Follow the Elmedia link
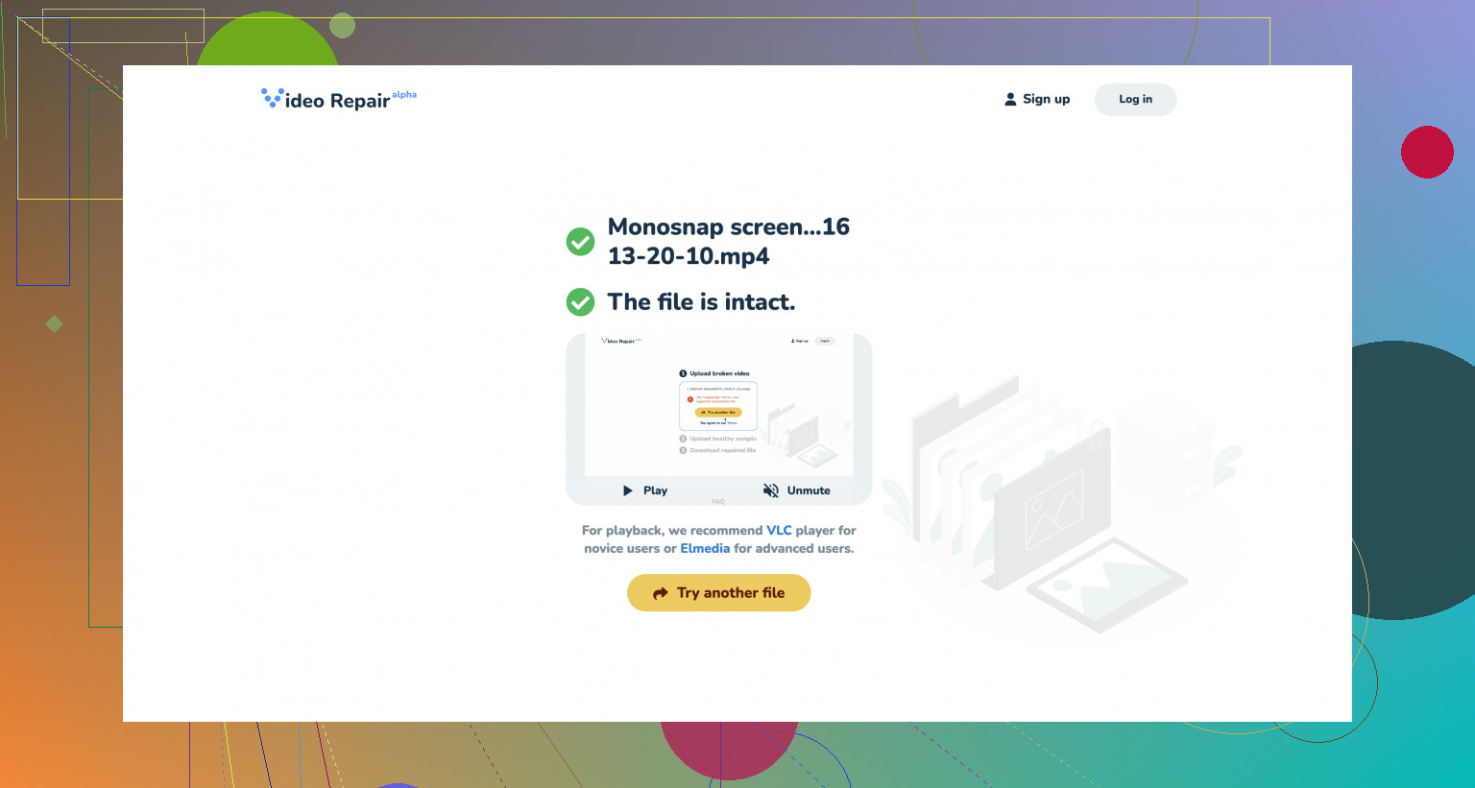 [705, 548]
